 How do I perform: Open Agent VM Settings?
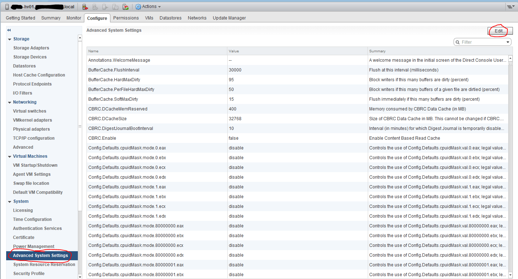[x=32, y=174]
